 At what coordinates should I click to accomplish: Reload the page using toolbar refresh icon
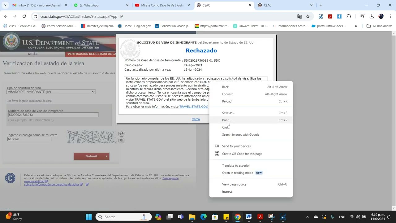pyautogui.click(x=24, y=16)
